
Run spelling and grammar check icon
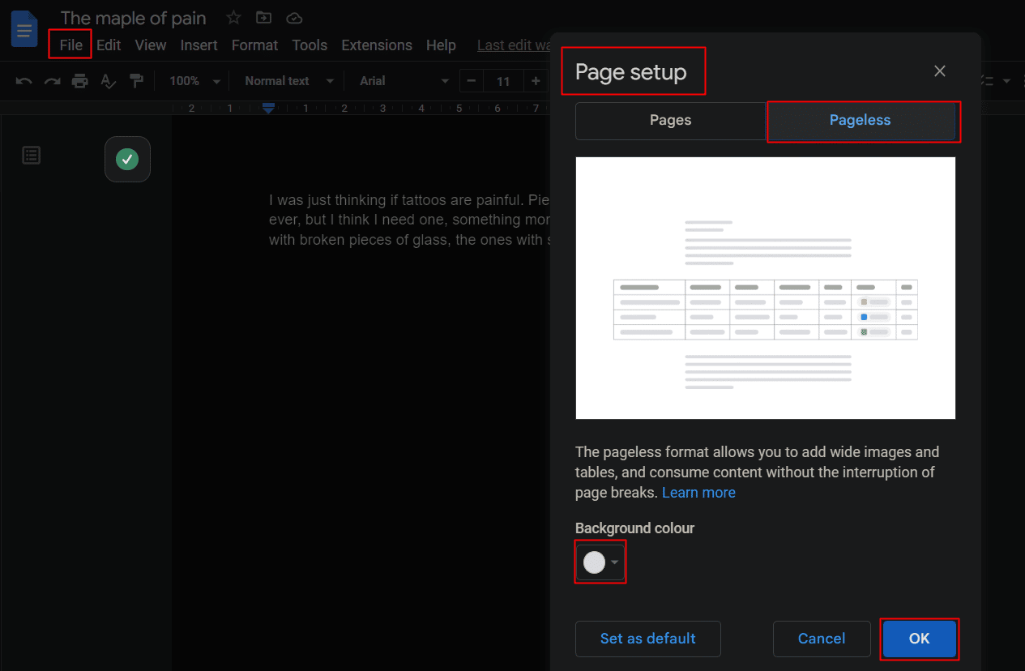click(108, 81)
